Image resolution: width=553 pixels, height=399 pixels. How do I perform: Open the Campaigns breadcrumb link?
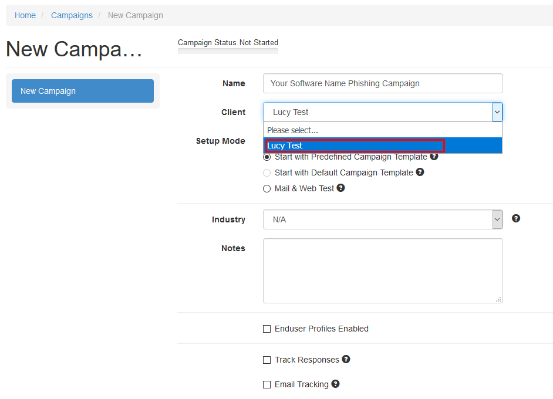click(x=72, y=15)
